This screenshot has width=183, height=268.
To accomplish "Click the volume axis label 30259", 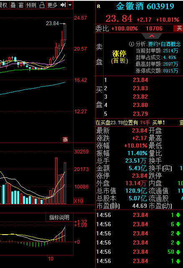I will (x=81, y=152).
